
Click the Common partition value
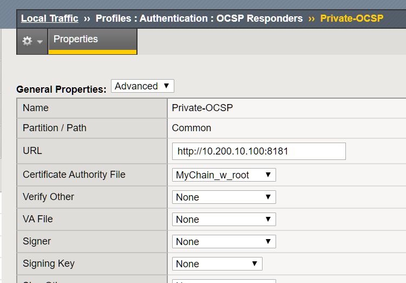coord(191,128)
